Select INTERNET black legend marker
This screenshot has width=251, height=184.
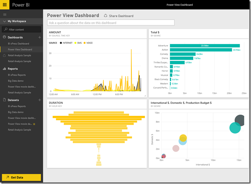[61, 43]
